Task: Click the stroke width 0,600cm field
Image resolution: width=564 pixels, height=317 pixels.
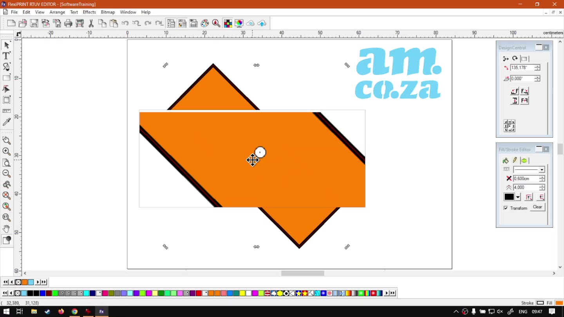Action: click(x=525, y=178)
